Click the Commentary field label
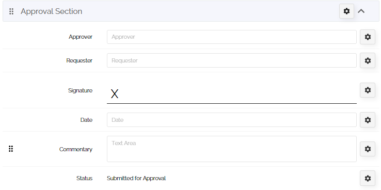The height and width of the screenshot is (190, 381). 76,149
